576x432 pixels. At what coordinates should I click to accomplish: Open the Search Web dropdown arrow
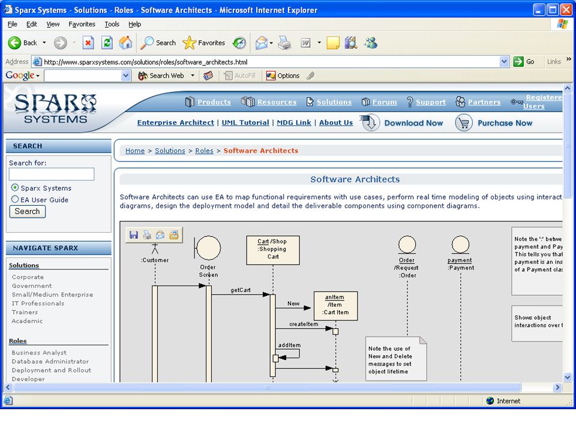[x=193, y=76]
